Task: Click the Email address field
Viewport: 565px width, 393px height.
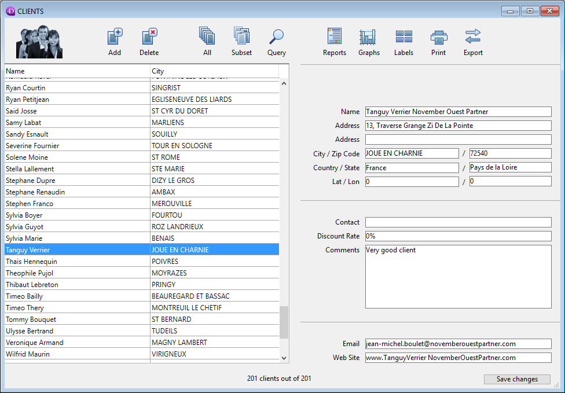Action: [458, 344]
